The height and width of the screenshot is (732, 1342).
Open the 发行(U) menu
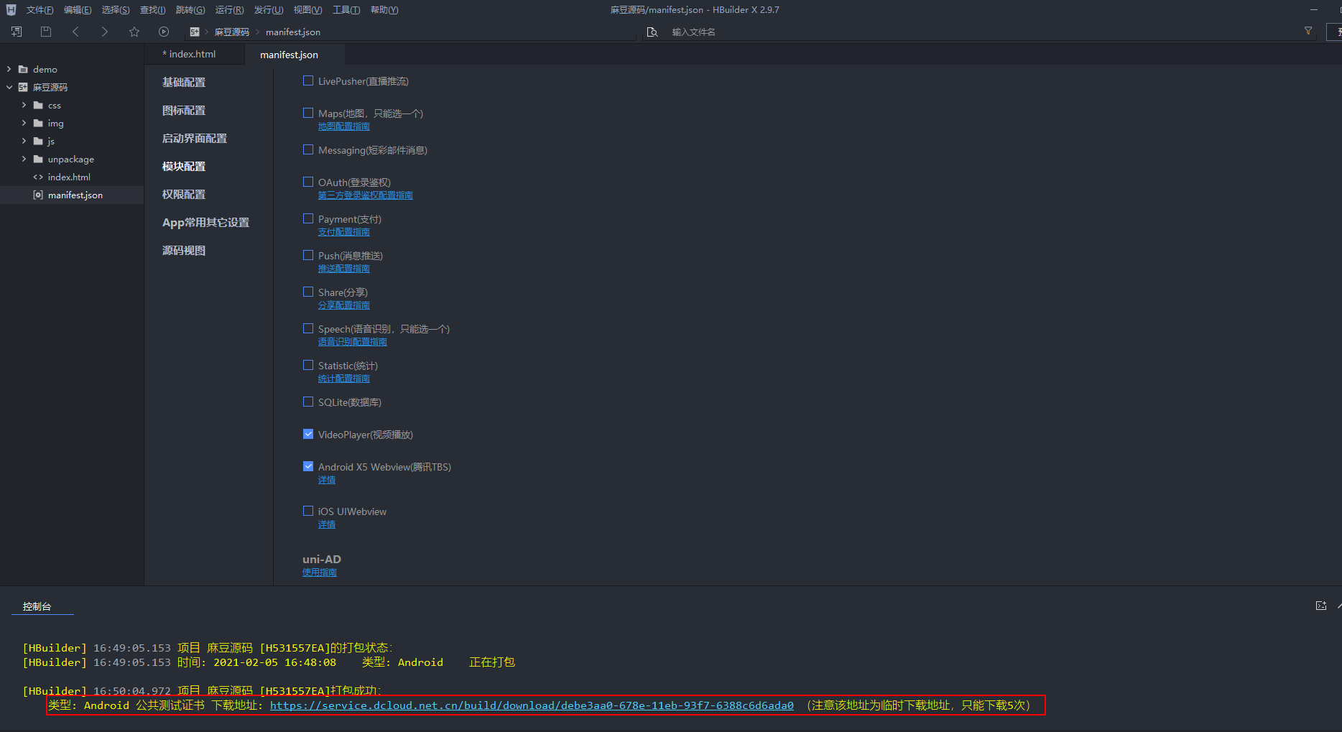(269, 10)
